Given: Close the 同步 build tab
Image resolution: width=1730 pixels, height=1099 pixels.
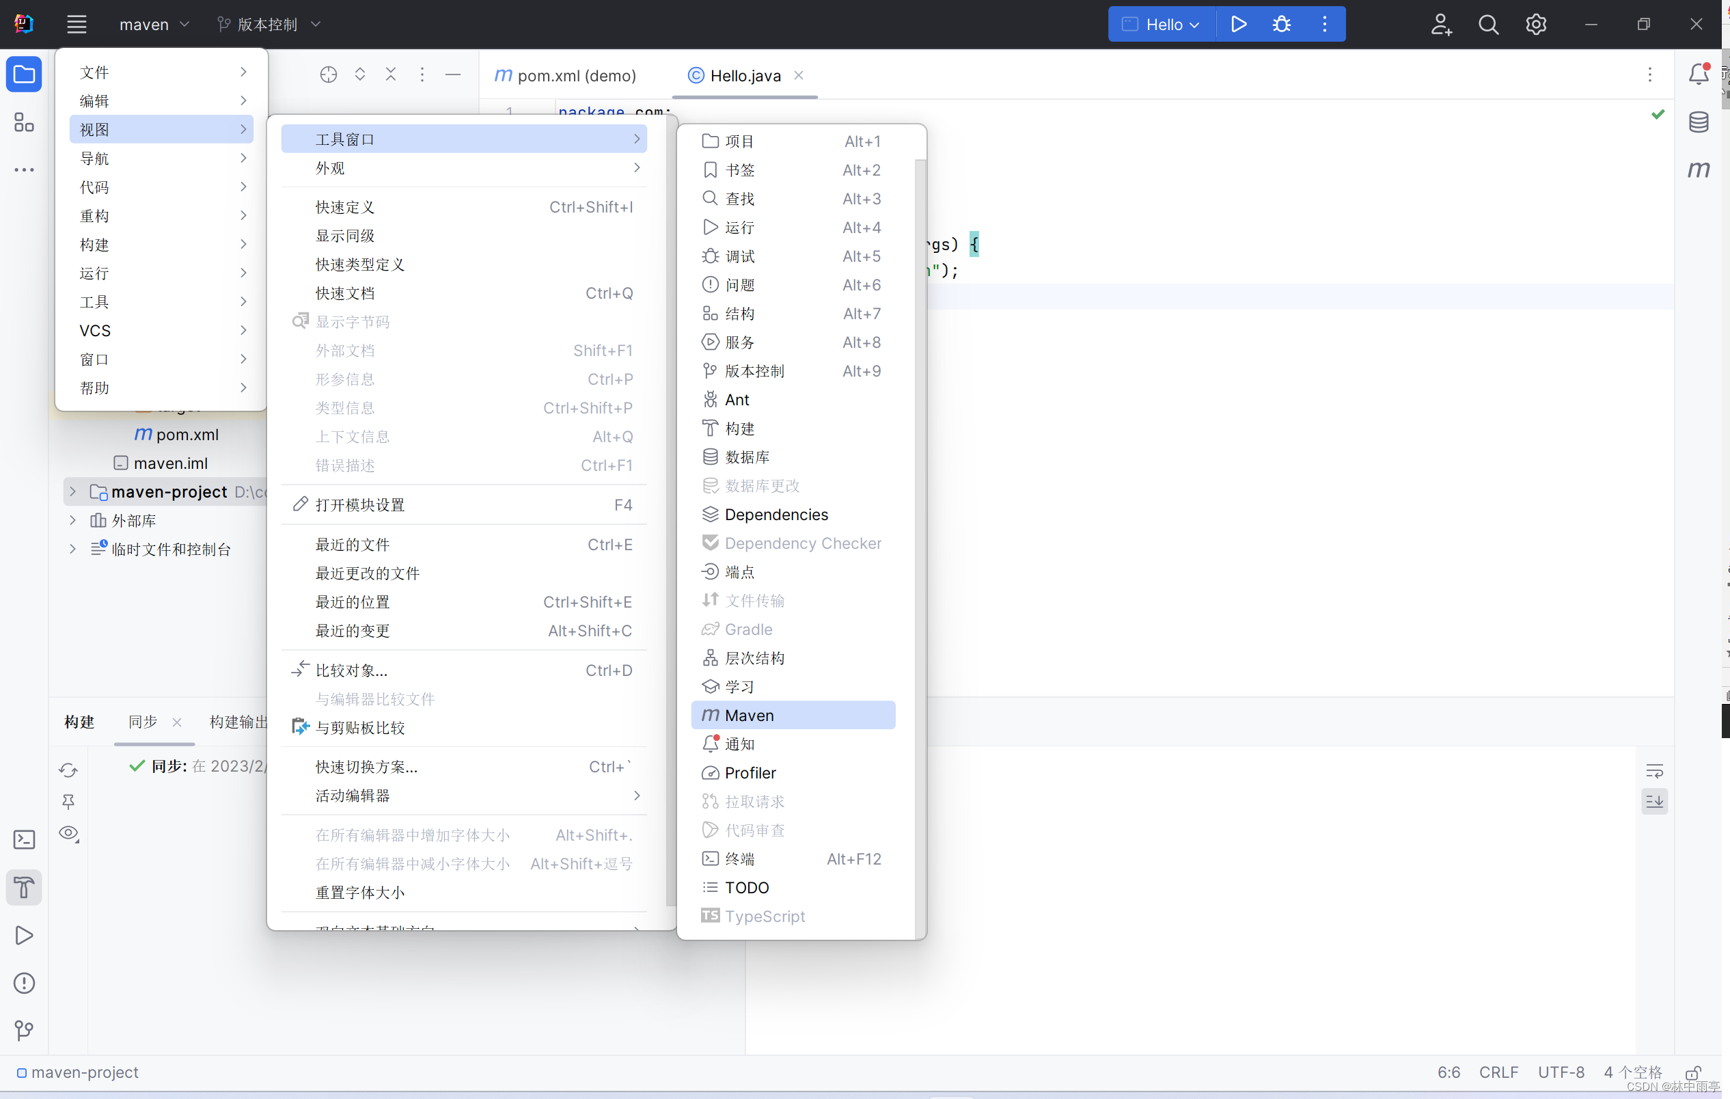Looking at the screenshot, I should click(x=177, y=722).
